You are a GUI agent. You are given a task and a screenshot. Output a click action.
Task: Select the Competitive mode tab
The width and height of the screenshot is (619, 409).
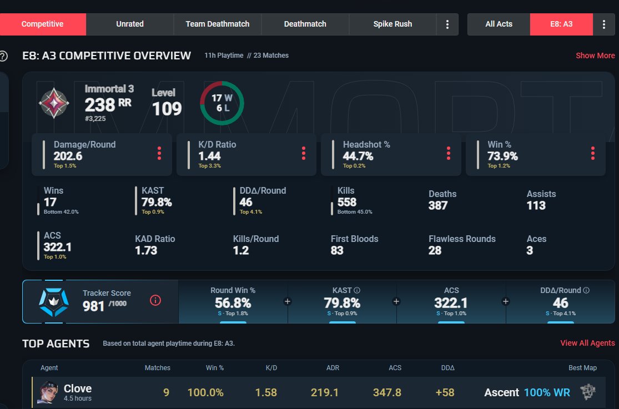pos(42,24)
